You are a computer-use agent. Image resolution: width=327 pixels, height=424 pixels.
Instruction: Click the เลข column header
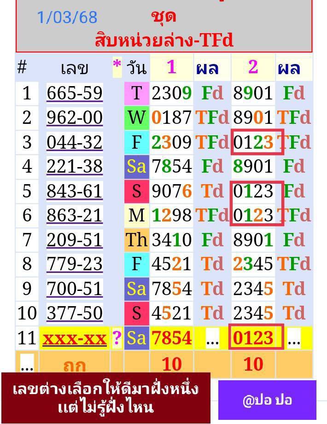click(x=75, y=68)
